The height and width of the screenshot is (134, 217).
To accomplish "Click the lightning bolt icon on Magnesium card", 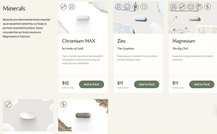I will (207, 7).
